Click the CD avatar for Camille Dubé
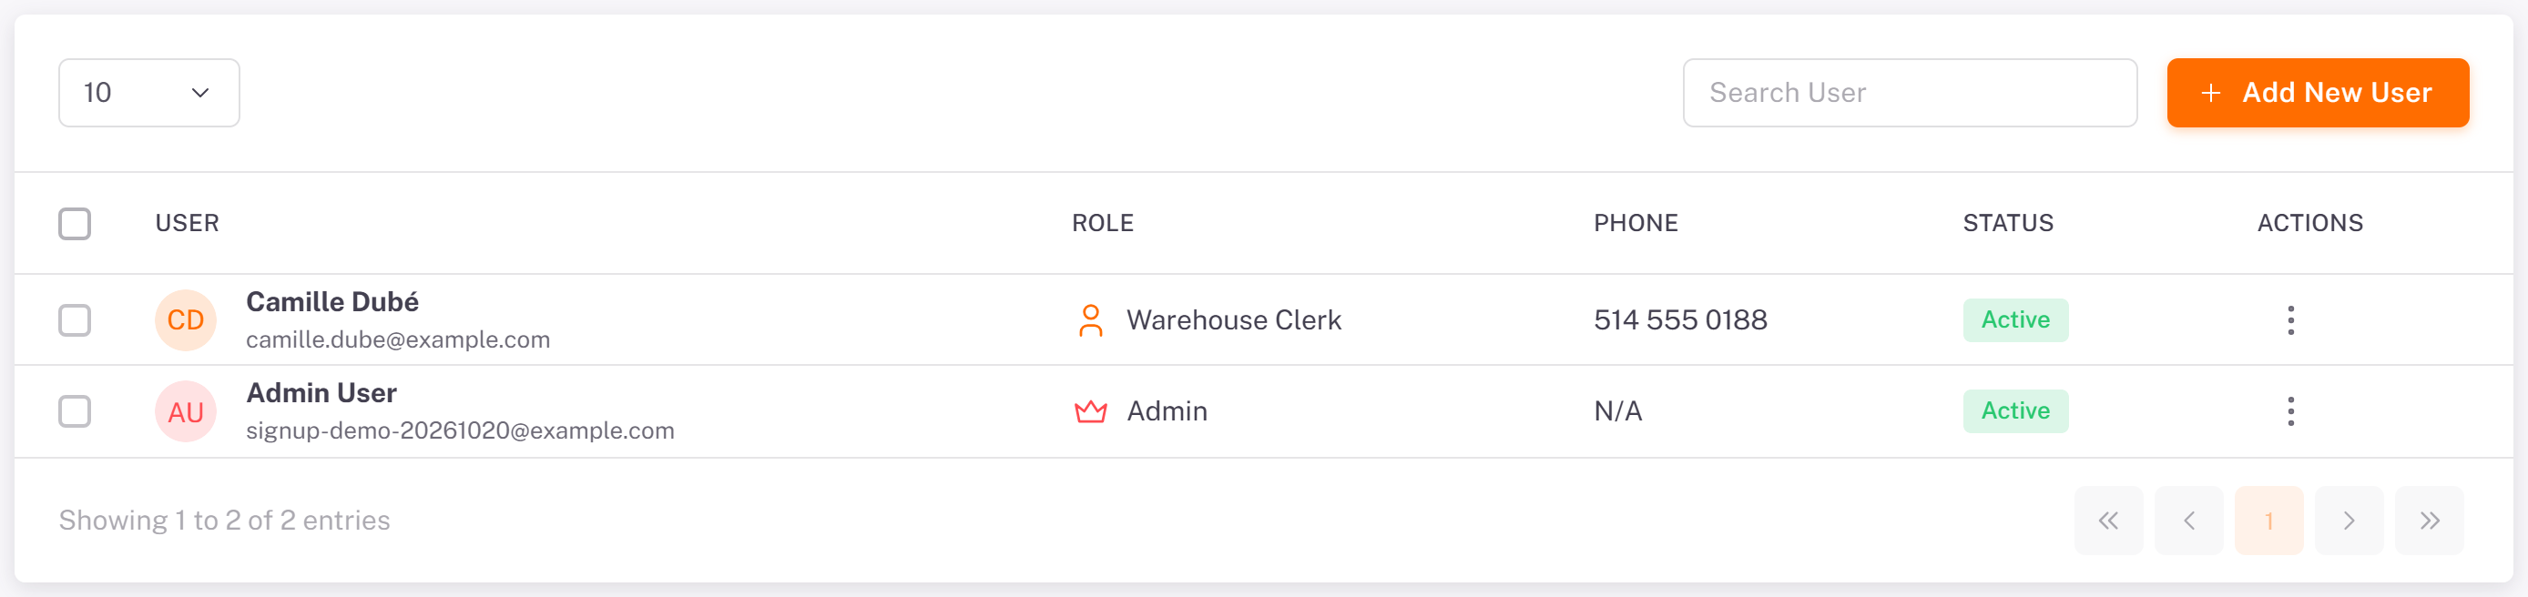 pos(186,319)
